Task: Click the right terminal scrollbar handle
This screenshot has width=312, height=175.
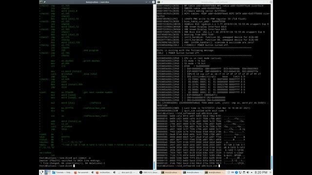Action: tap(272, 162)
